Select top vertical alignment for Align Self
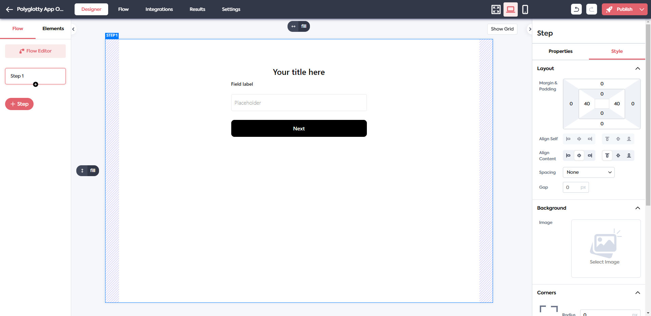Screen dimensions: 651x316 [x=607, y=139]
